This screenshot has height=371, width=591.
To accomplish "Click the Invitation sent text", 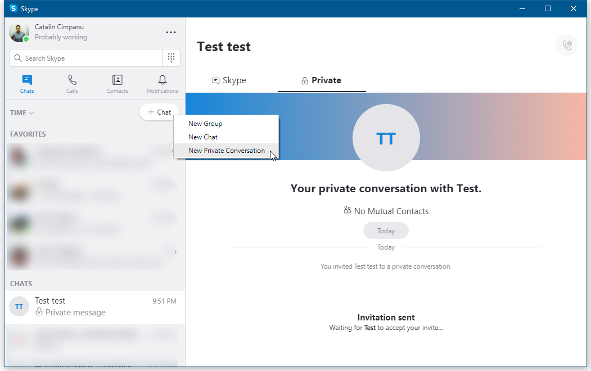I will [x=386, y=318].
